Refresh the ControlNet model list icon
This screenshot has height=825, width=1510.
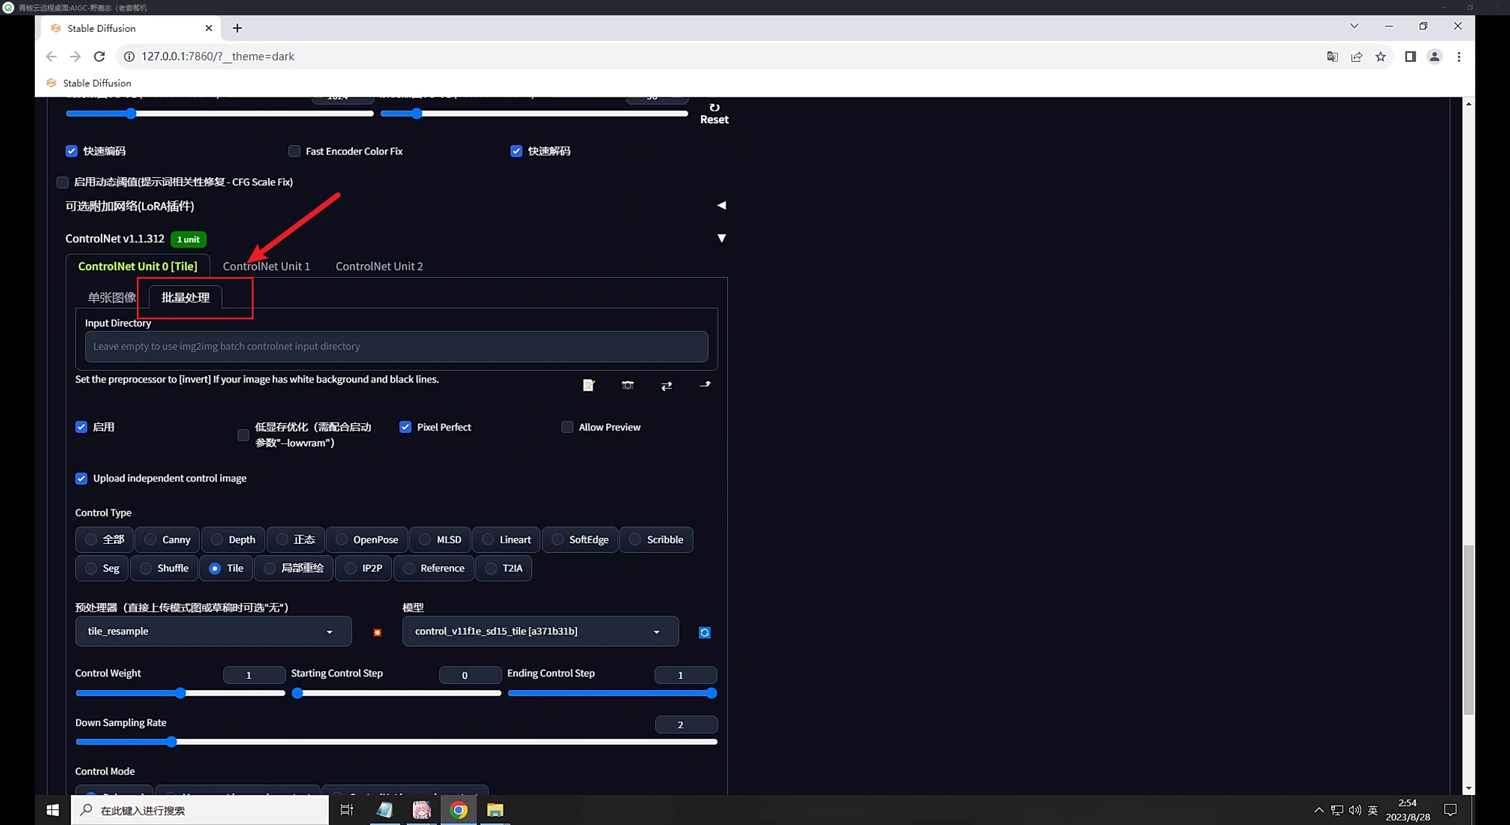click(x=704, y=632)
